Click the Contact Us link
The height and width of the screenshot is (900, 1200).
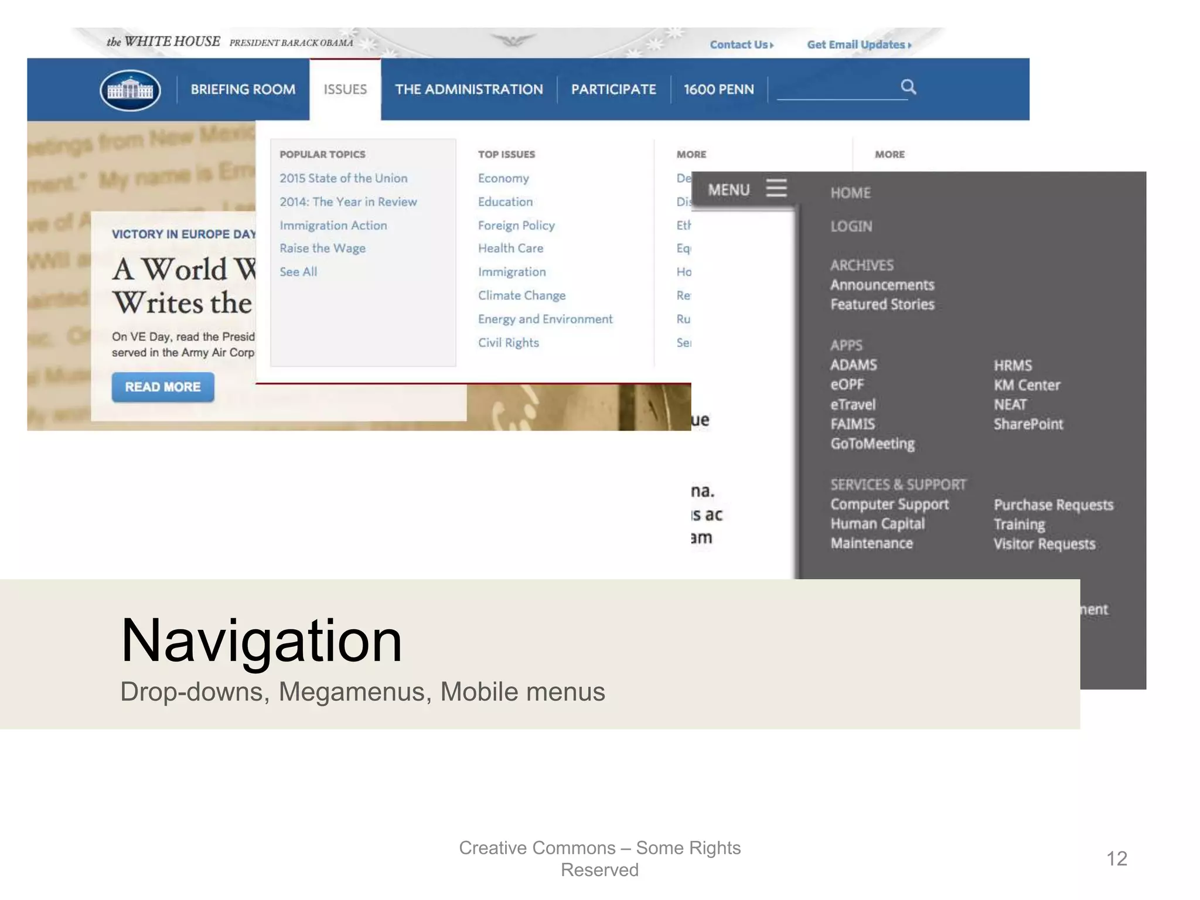tap(742, 45)
